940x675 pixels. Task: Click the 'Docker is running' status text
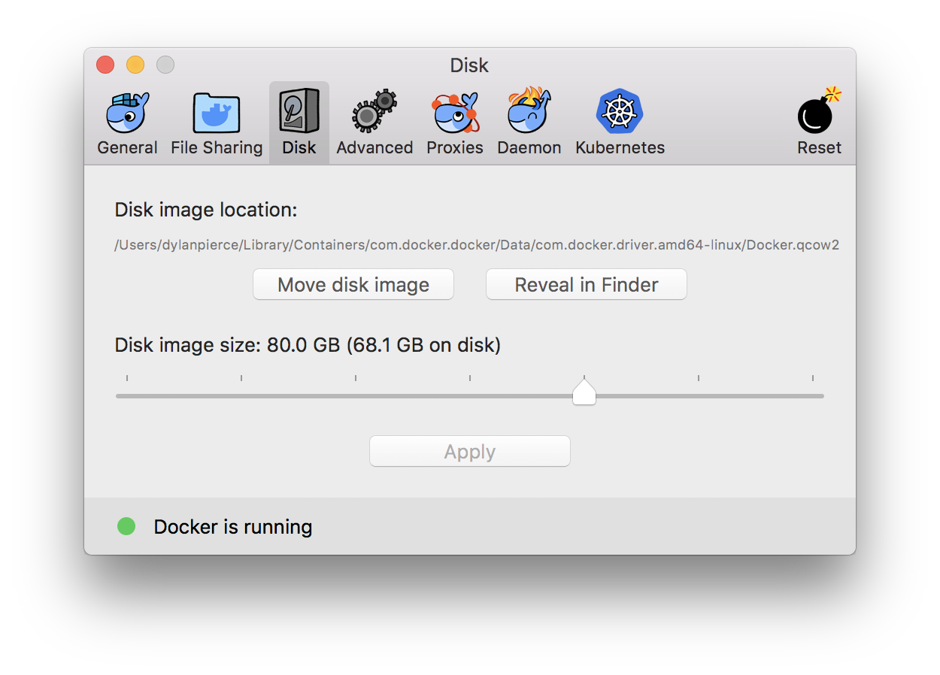click(x=233, y=527)
